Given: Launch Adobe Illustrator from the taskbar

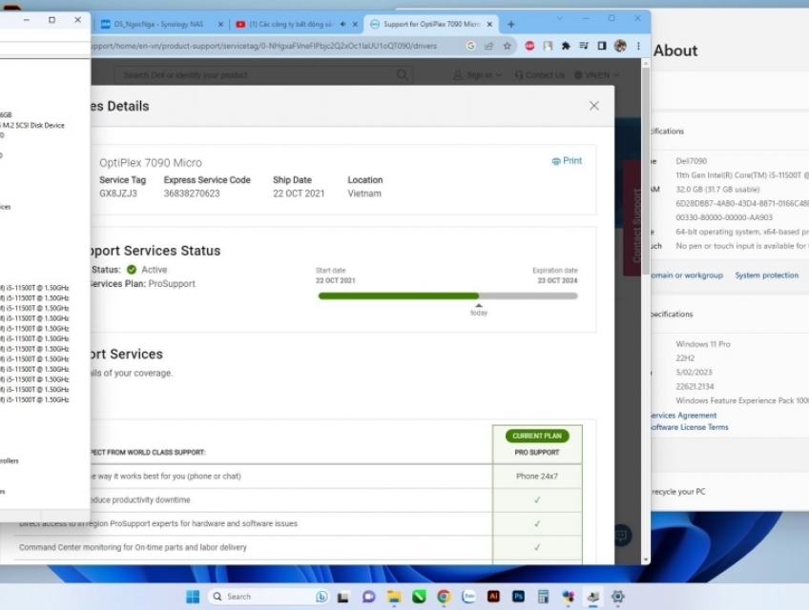Looking at the screenshot, I should (x=494, y=597).
